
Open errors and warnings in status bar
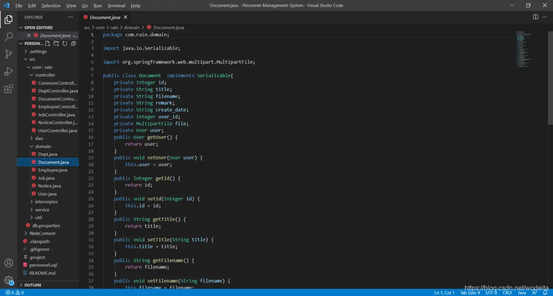(x=15, y=293)
